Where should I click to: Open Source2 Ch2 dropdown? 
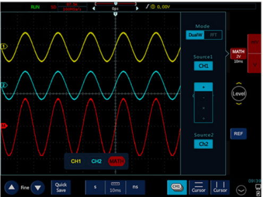tap(203, 144)
